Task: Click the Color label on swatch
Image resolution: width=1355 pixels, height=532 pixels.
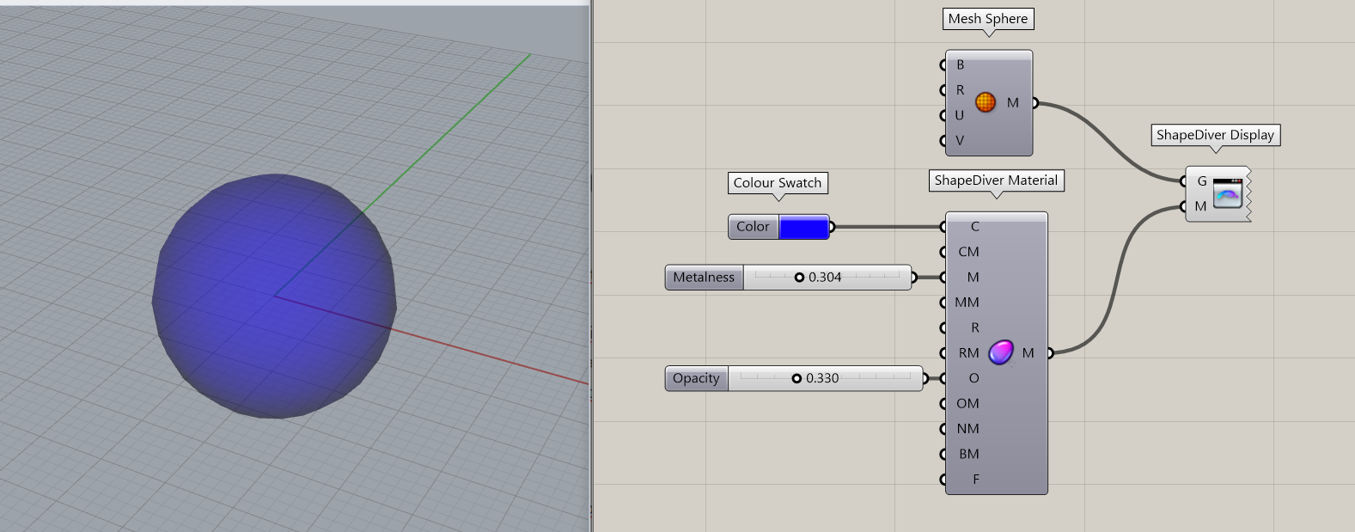Action: 753,227
